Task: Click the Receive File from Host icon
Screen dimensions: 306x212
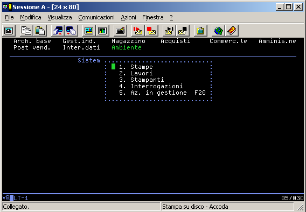Action: (x=71, y=31)
